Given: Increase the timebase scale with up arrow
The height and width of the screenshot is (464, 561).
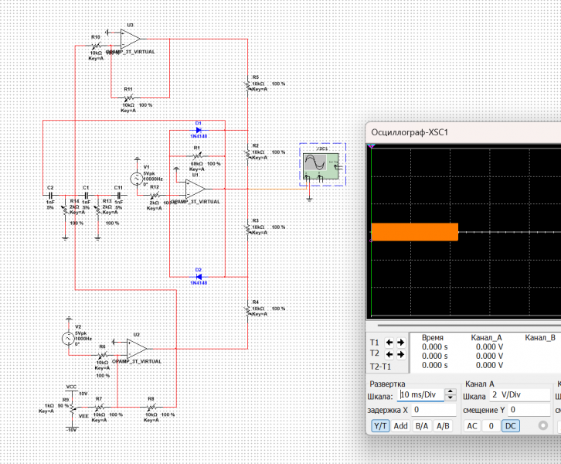Looking at the screenshot, I should pyautogui.click(x=450, y=392).
